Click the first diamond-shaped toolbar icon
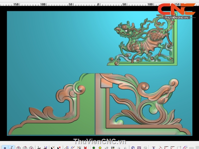 19,147
